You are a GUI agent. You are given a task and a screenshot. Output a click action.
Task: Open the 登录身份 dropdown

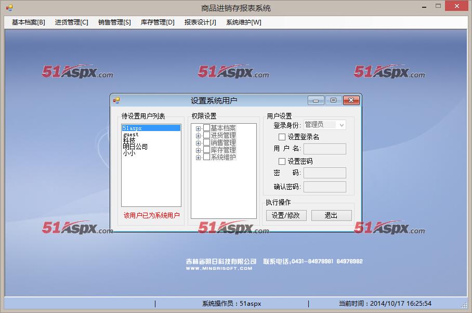[x=342, y=125]
